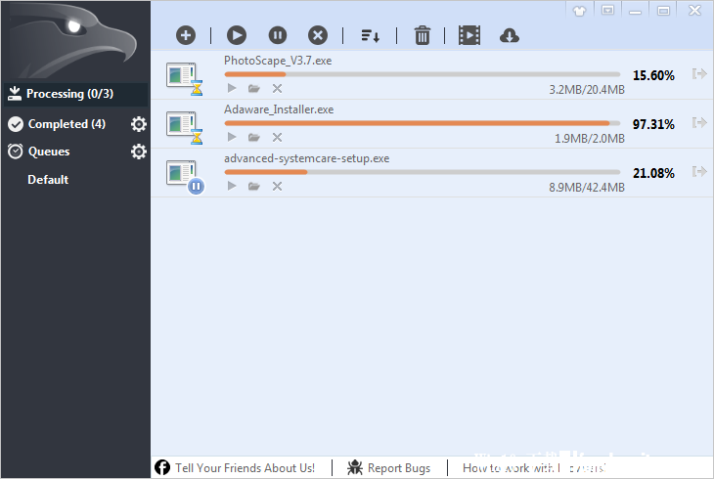Viewport: 714px width, 479px height.
Task: Cancel downloads with toolbar X icon
Action: tap(318, 35)
